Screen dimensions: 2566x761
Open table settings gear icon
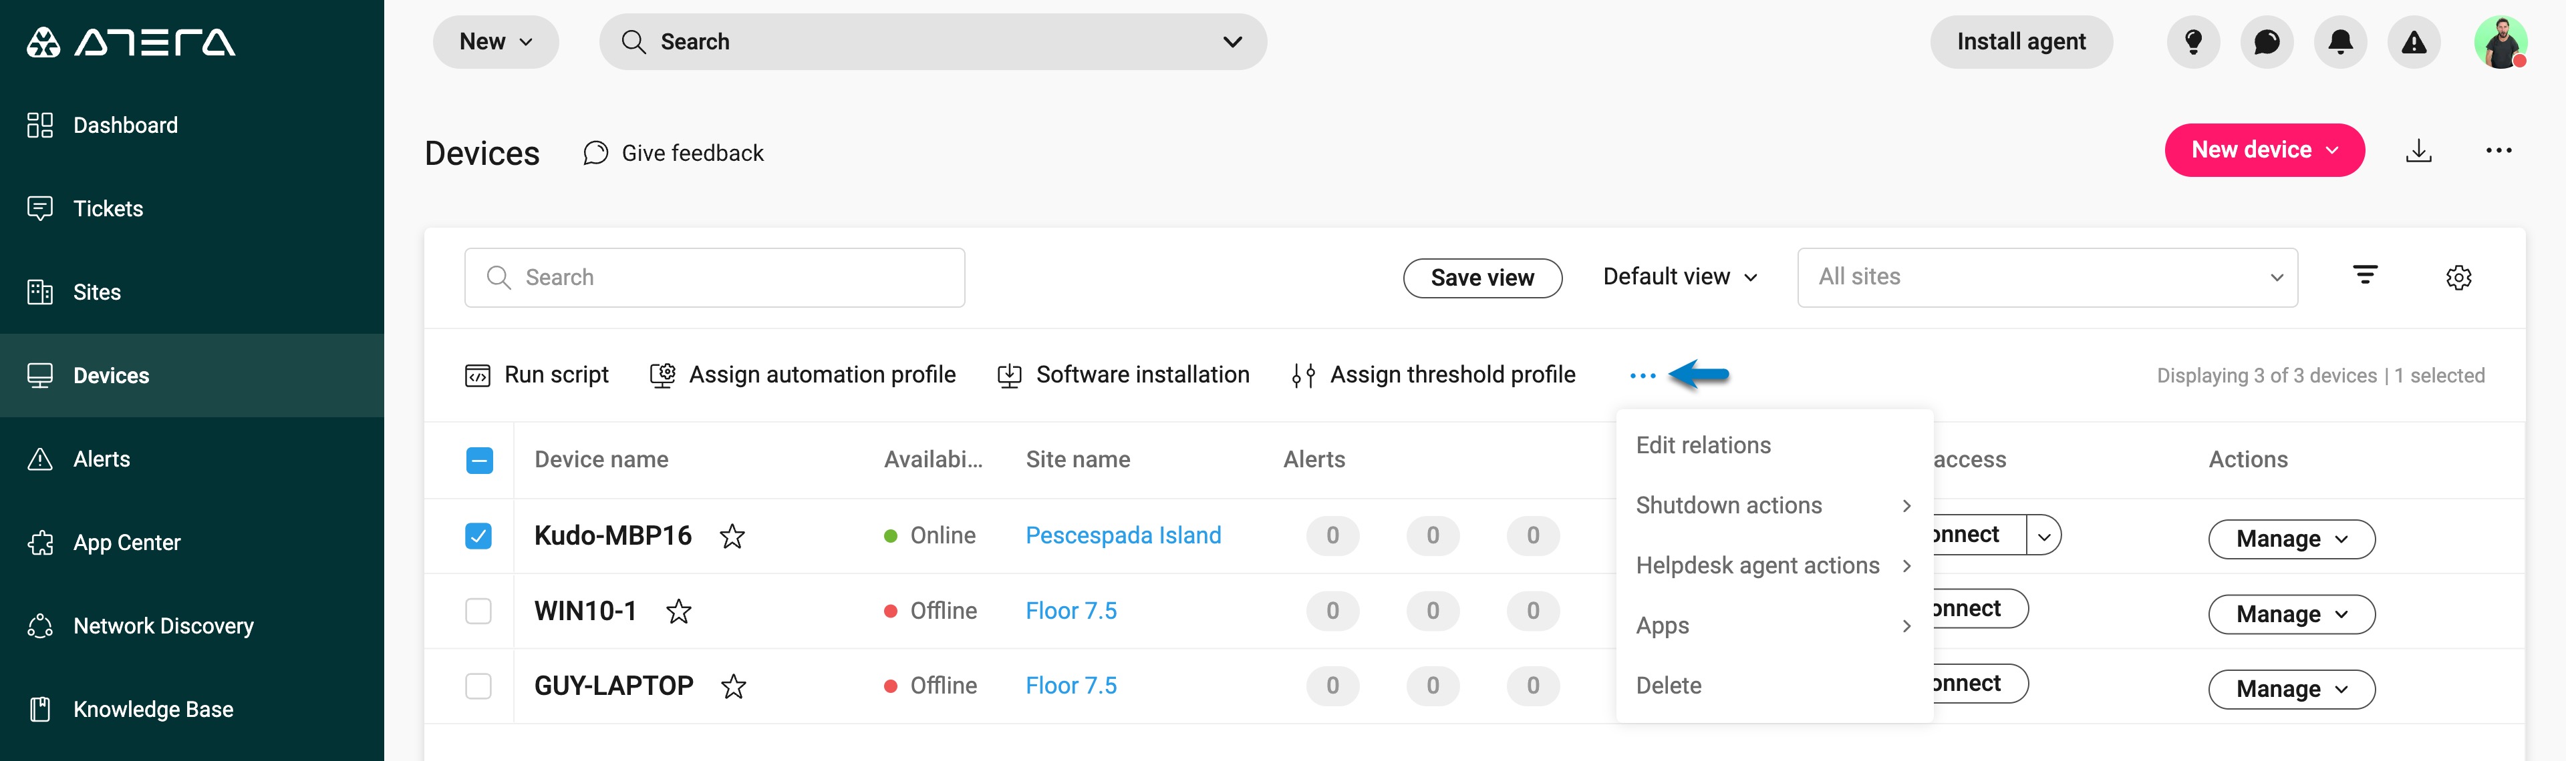point(2458,278)
